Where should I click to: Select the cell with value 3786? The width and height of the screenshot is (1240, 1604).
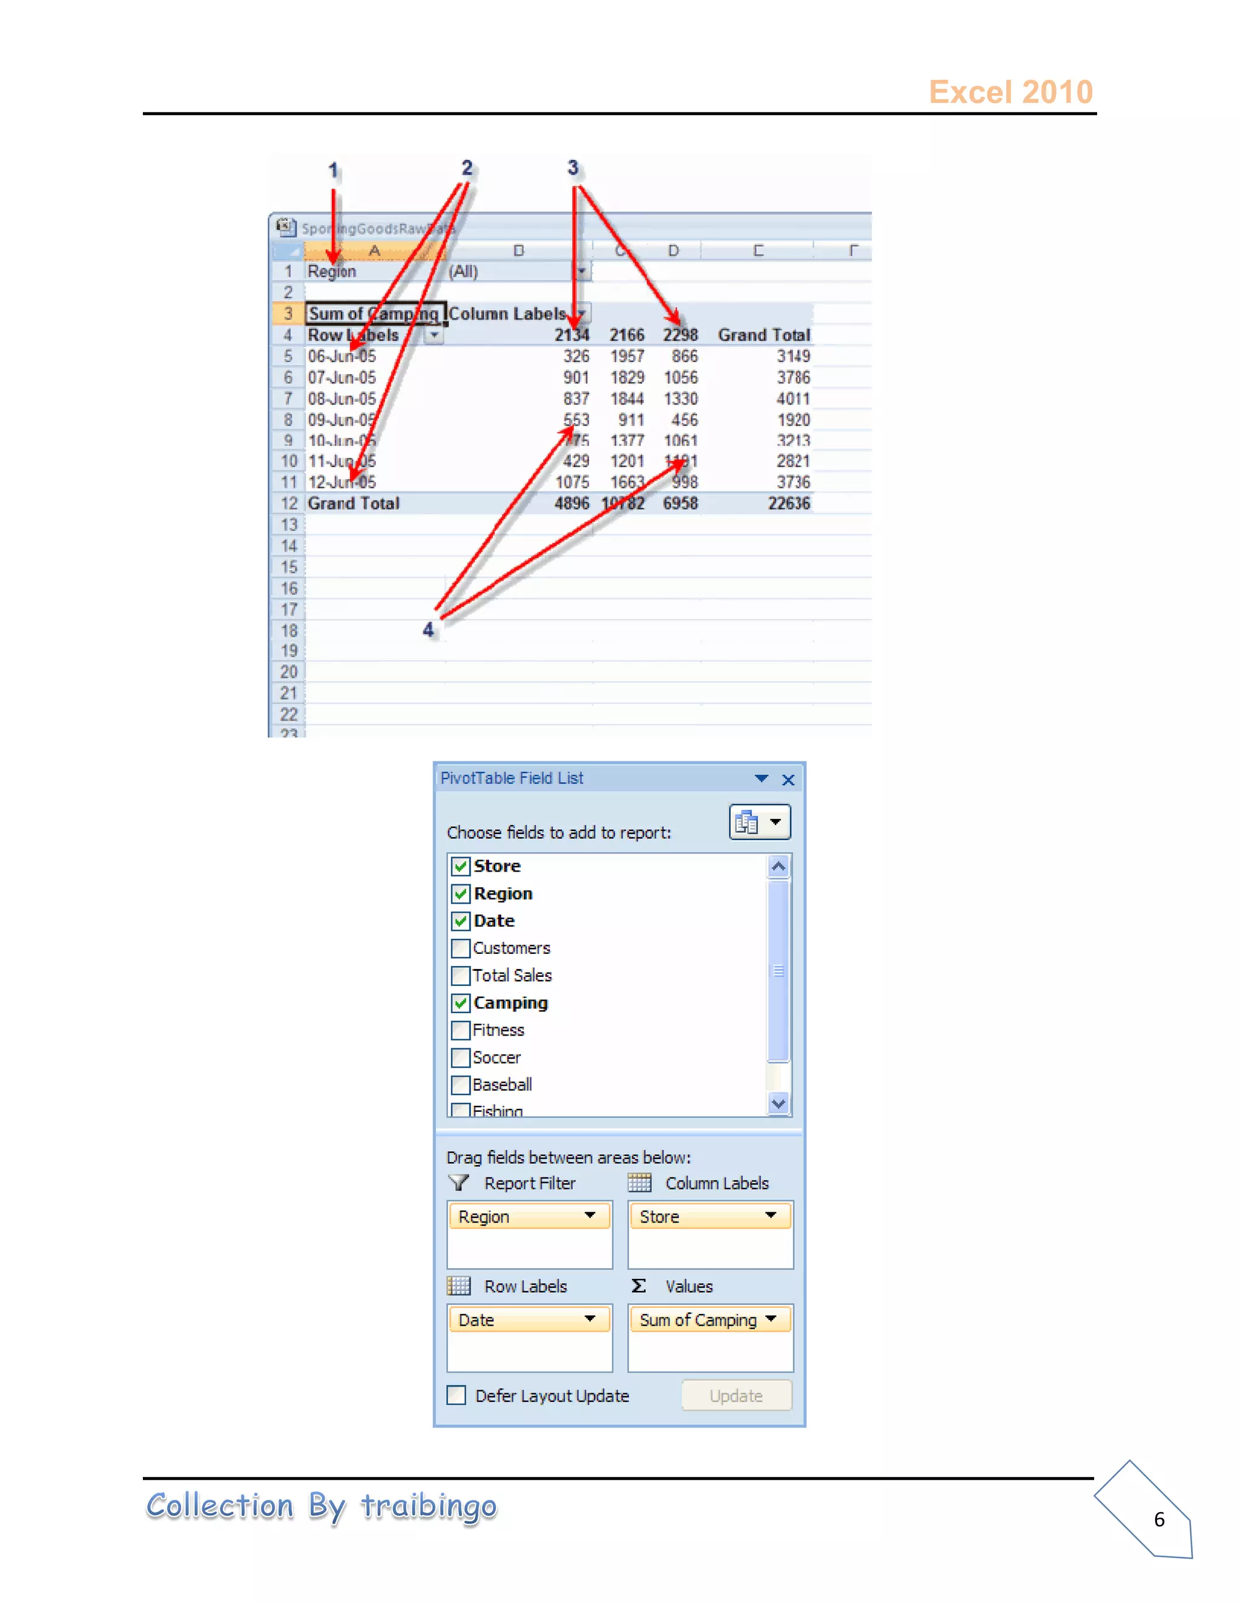[757, 378]
